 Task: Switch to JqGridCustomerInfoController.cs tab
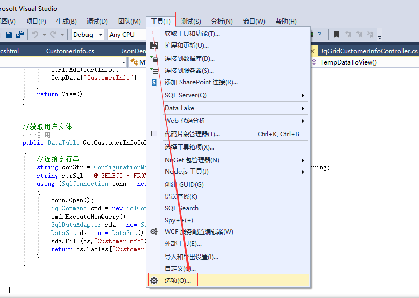[369, 51]
